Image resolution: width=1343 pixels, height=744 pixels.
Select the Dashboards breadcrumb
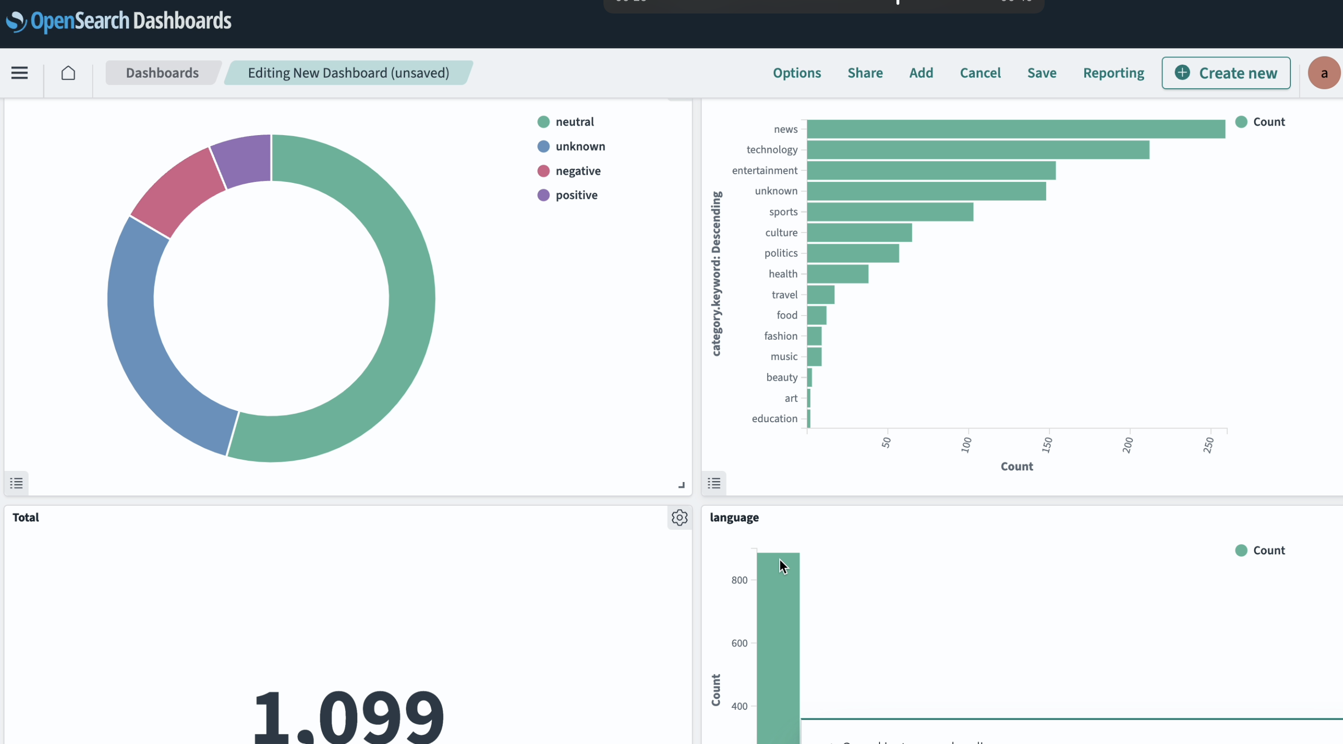(162, 72)
